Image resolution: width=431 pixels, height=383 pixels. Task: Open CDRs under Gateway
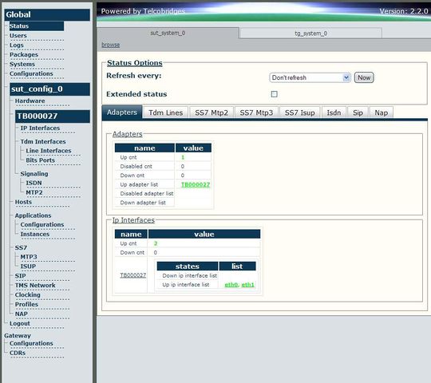[x=18, y=353]
